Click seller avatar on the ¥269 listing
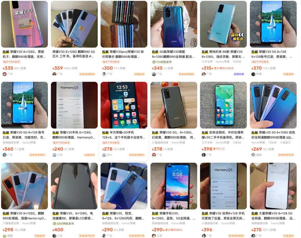This screenshot has height=238, width=301. click(253, 155)
